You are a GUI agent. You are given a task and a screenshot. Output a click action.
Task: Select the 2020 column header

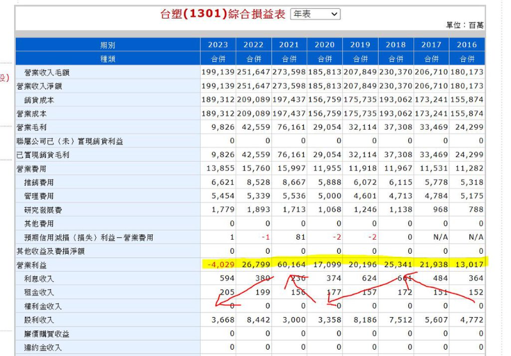(324, 45)
